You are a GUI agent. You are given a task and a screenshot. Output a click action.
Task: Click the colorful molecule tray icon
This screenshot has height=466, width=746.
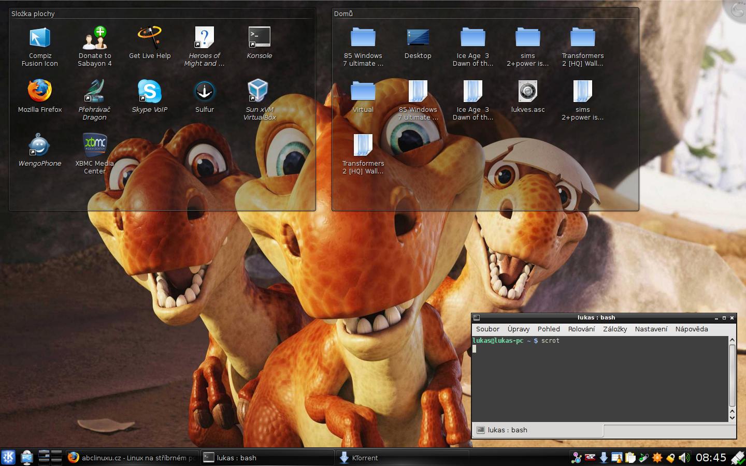[x=577, y=457]
